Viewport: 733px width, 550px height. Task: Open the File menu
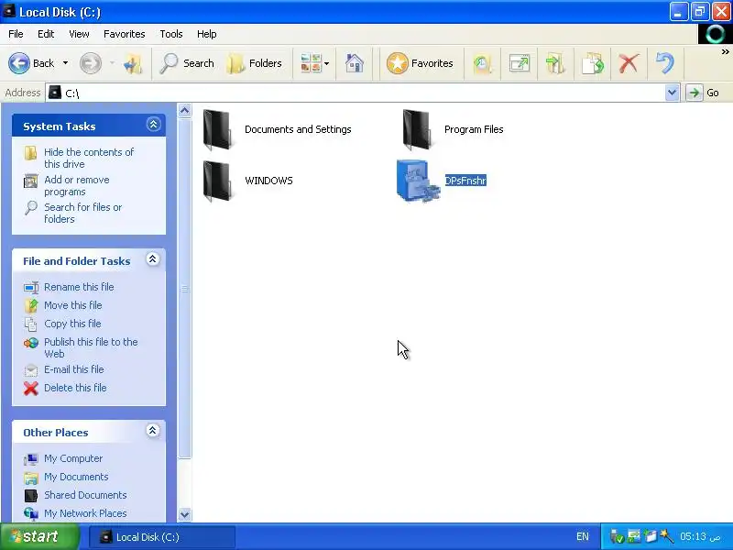[x=16, y=34]
